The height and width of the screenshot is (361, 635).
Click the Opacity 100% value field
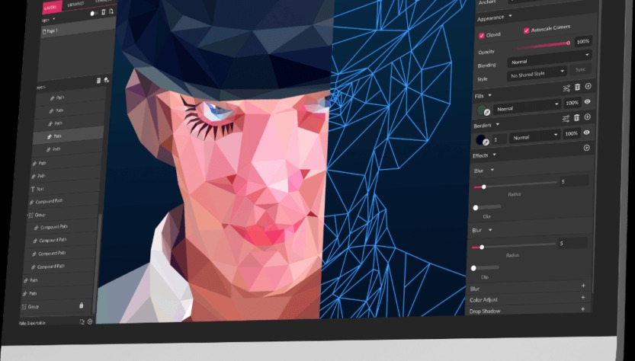tap(583, 41)
